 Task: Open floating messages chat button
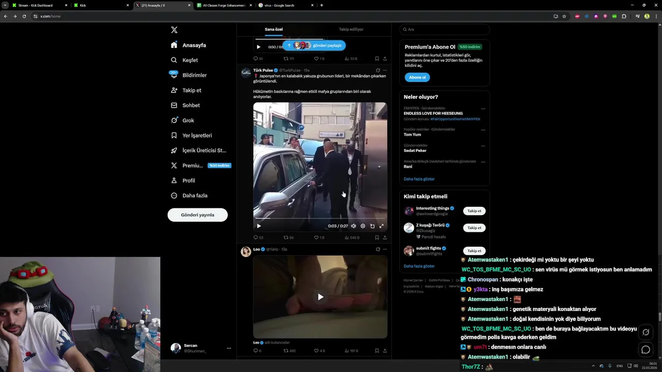(x=645, y=350)
